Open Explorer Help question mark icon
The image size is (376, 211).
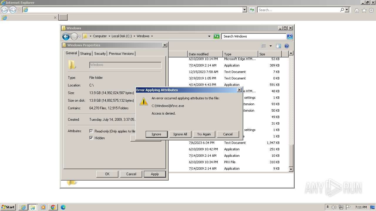tap(287, 46)
